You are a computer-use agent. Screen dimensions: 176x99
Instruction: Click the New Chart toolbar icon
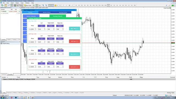[2, 5]
